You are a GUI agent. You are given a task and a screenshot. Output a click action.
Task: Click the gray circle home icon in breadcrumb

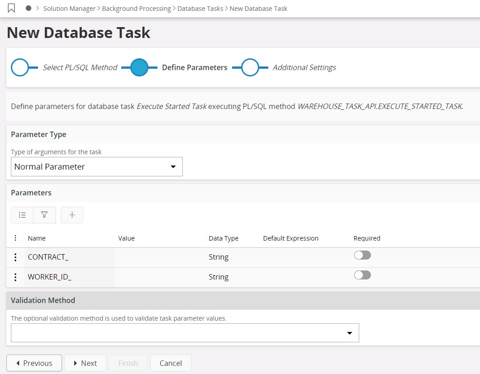coord(29,9)
